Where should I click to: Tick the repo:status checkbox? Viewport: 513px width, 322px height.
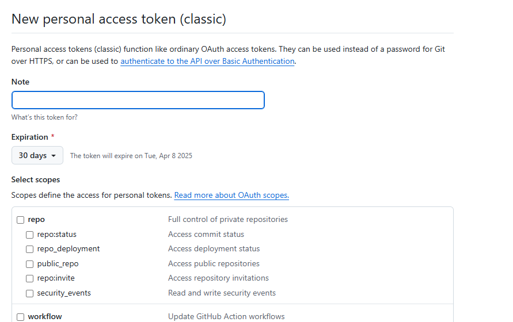coord(30,235)
